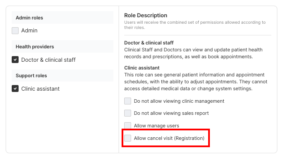The image size is (283, 158).
Task: Click the 'Users will receive the combined' subtitle
Action: click(195, 25)
